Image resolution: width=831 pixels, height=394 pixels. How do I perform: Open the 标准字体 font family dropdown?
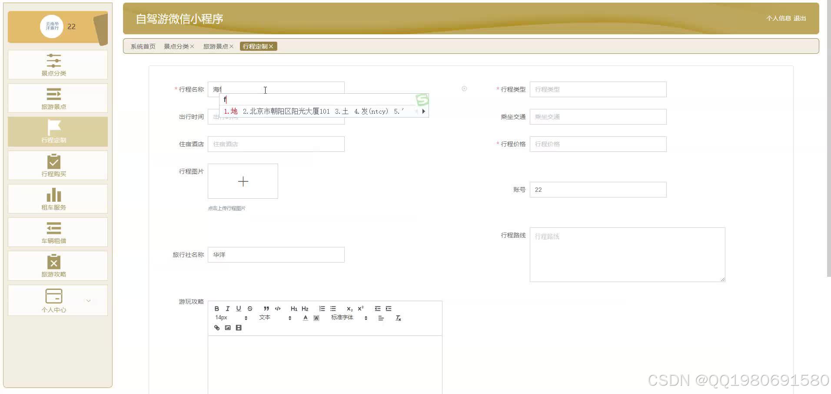tap(349, 318)
